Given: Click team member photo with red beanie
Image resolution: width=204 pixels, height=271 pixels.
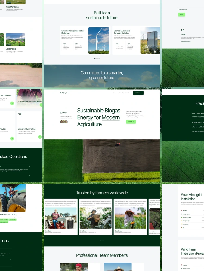Looking at the screenshot, I should pyautogui.click(x=74, y=267).
